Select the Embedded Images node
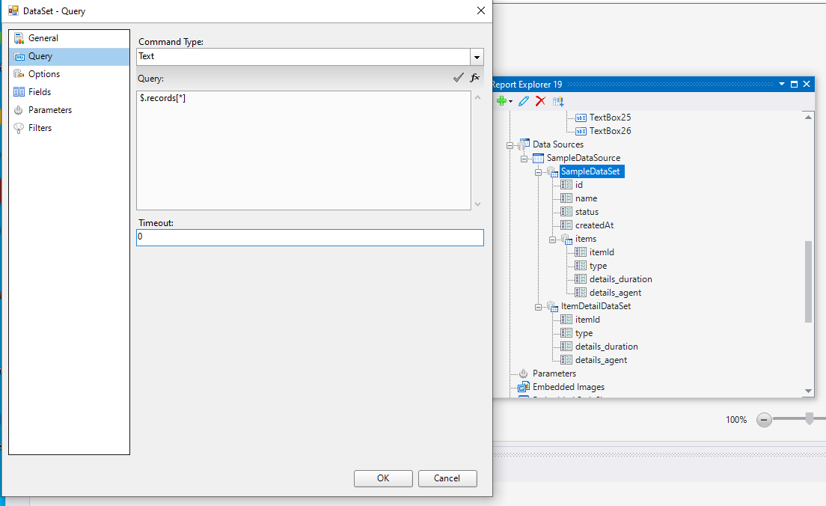This screenshot has width=826, height=506. (568, 387)
